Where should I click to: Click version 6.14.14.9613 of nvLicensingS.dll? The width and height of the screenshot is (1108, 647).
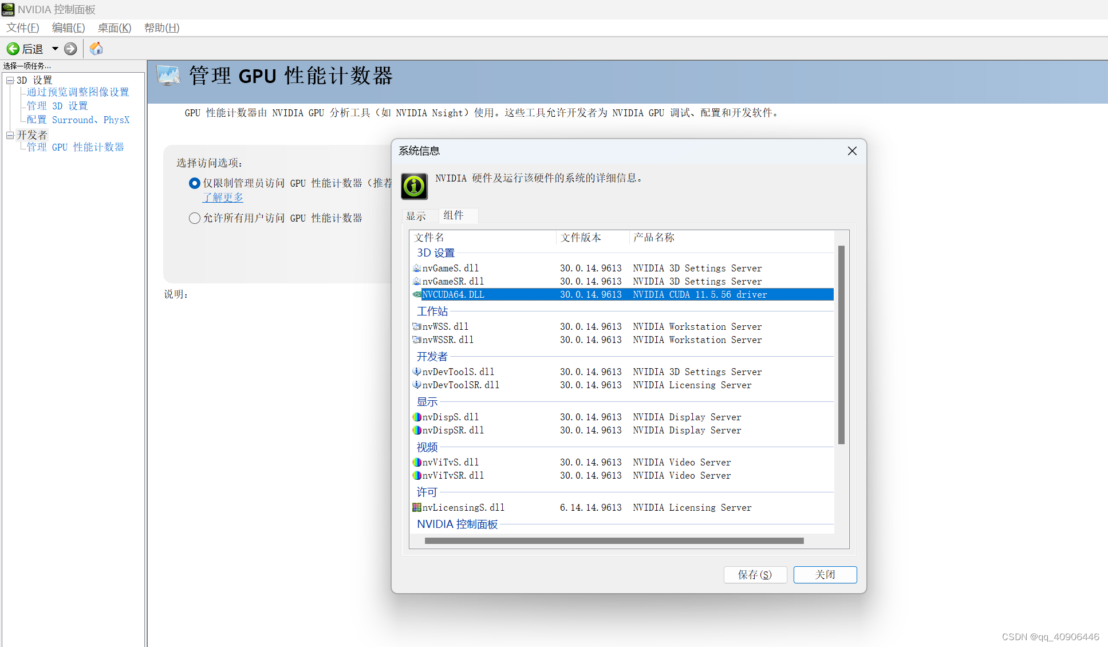pyautogui.click(x=590, y=507)
